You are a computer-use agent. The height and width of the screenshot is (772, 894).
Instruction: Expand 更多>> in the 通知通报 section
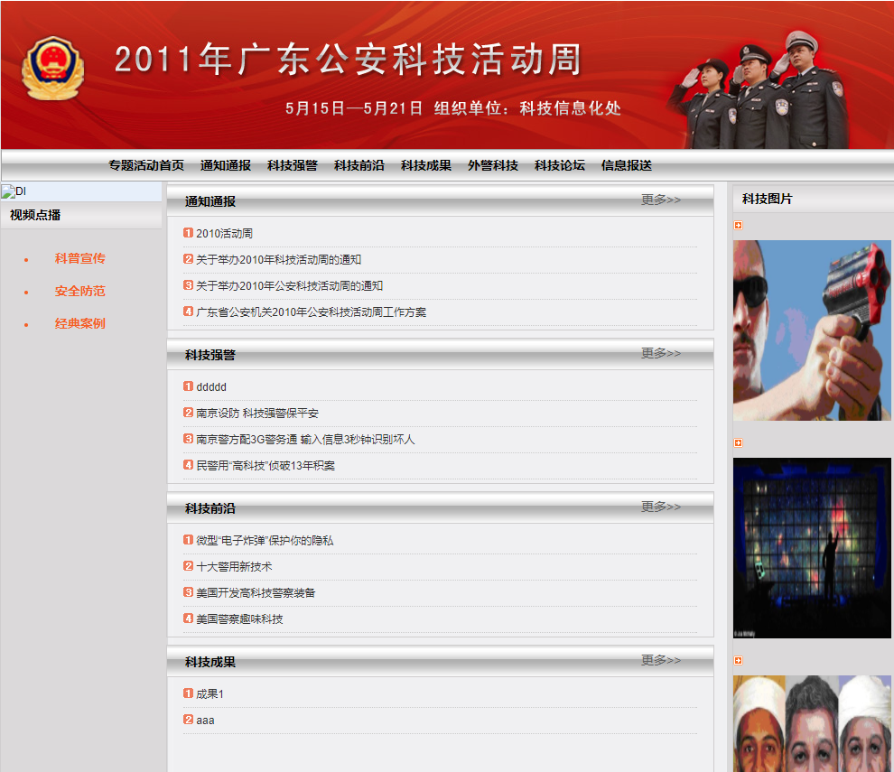pos(660,200)
